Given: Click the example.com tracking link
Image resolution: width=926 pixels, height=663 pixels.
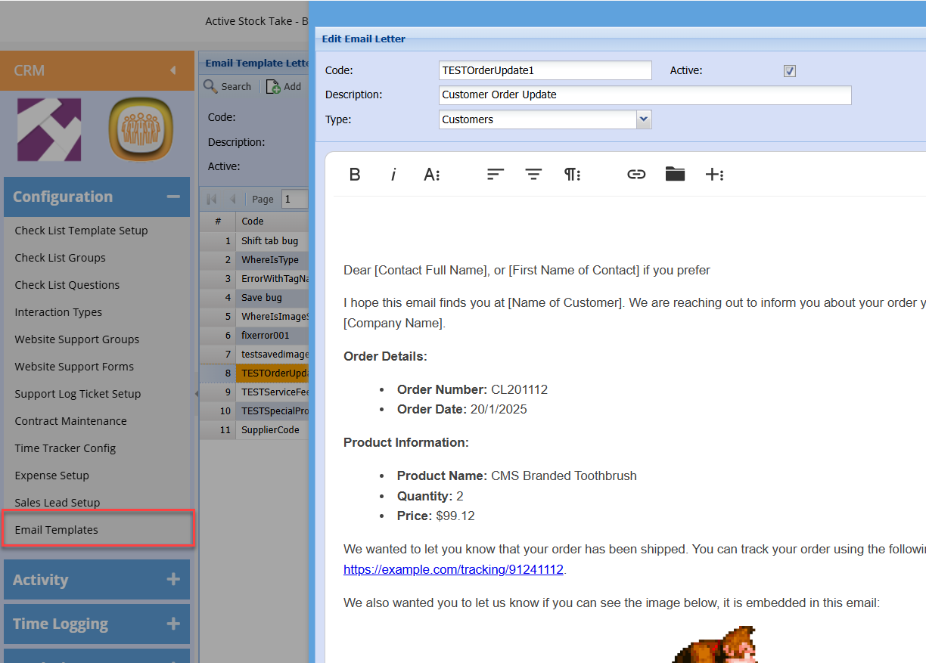Looking at the screenshot, I should tap(453, 570).
